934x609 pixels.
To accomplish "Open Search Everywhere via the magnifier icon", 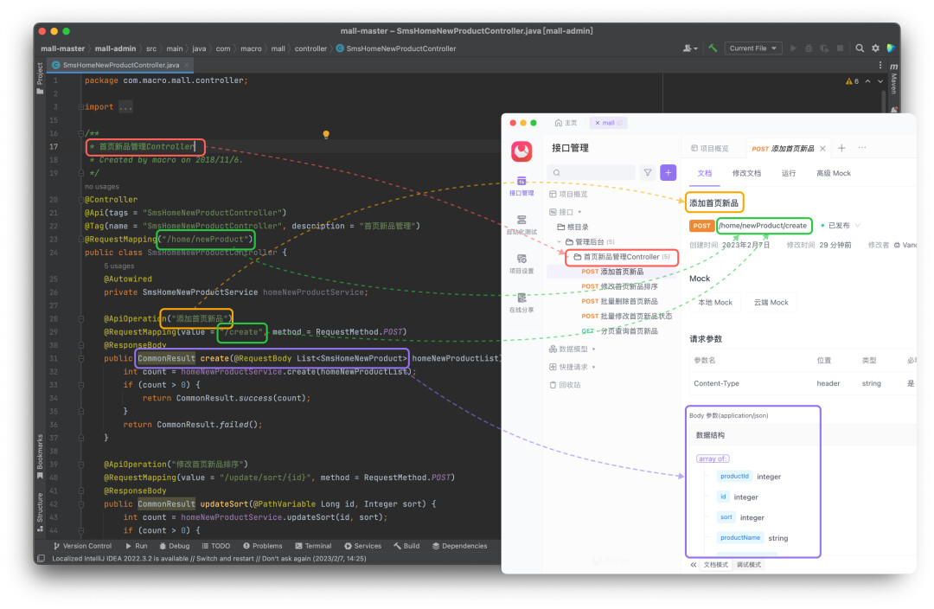I will click(860, 48).
